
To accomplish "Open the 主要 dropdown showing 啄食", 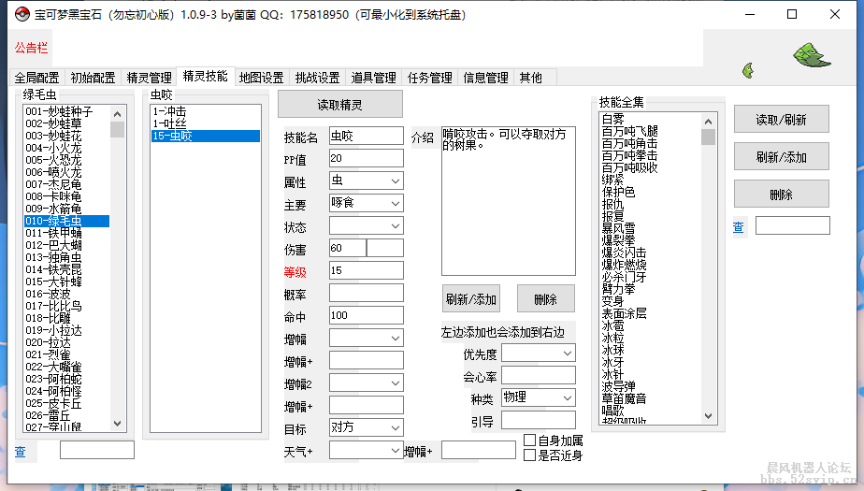I will [x=366, y=203].
